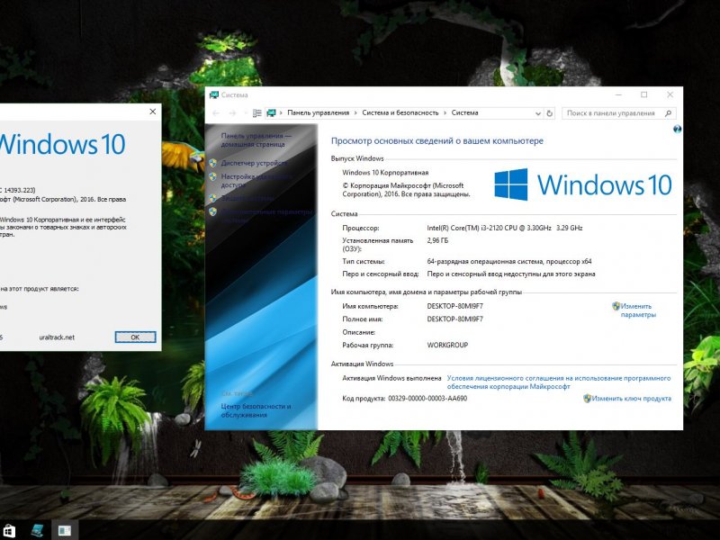
Task: Click the shield icon beside Изменить ключ продукта
Action: click(587, 398)
